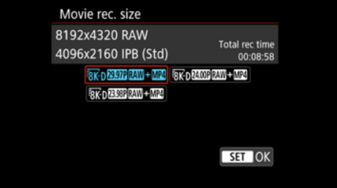
Task: Click the Movie rec. size title
Action: point(100,14)
